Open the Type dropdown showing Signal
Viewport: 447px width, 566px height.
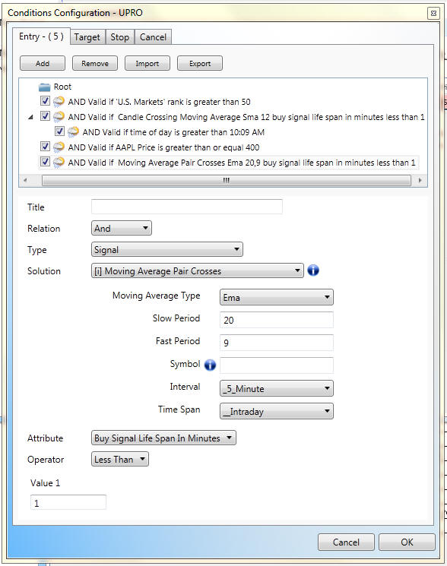coord(166,249)
